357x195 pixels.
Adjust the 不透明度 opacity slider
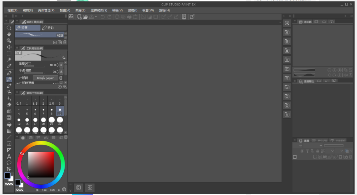(x=34, y=73)
